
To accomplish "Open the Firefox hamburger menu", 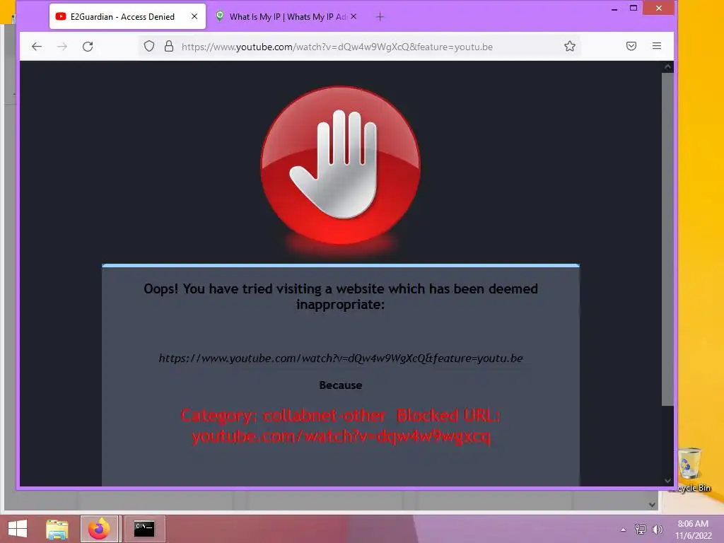I will click(x=657, y=46).
